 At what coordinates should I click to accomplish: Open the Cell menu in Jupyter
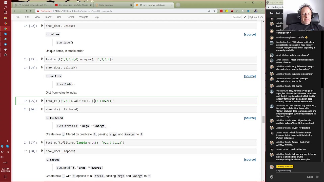[59, 17]
